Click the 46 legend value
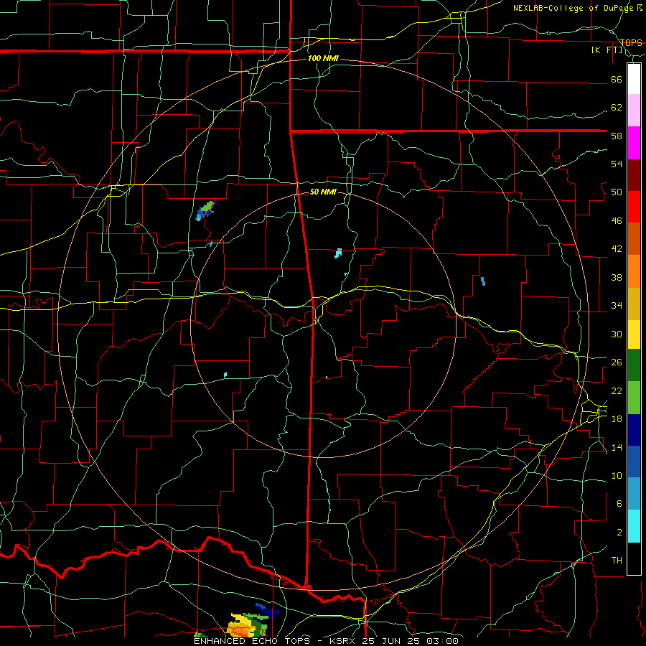 pos(617,221)
